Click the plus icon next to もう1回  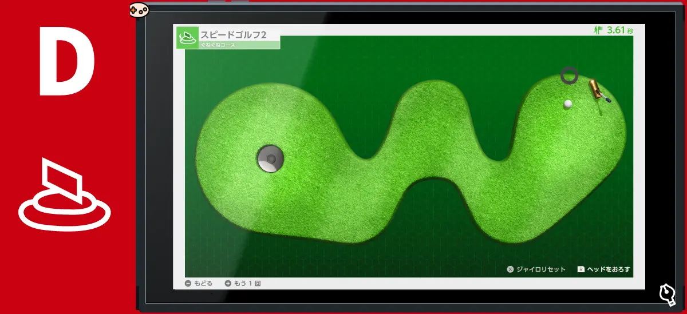click(x=228, y=283)
